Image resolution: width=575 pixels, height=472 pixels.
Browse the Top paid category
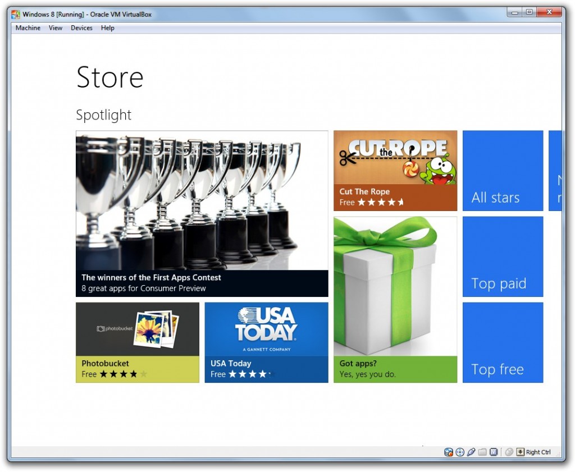(x=503, y=256)
